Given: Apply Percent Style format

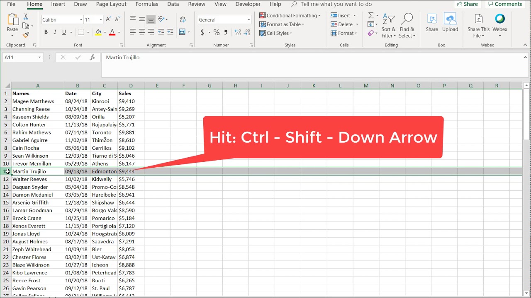Looking at the screenshot, I should point(217,32).
